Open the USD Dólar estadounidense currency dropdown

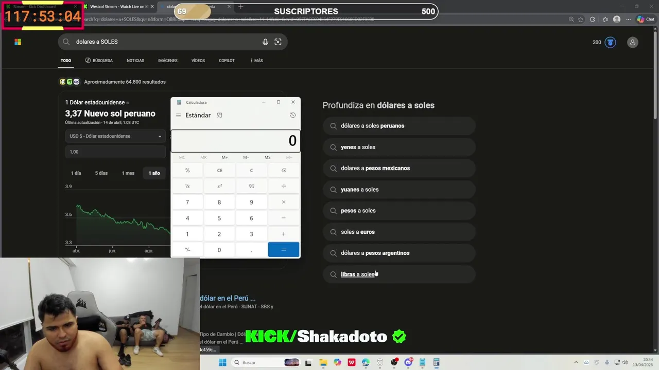click(115, 136)
